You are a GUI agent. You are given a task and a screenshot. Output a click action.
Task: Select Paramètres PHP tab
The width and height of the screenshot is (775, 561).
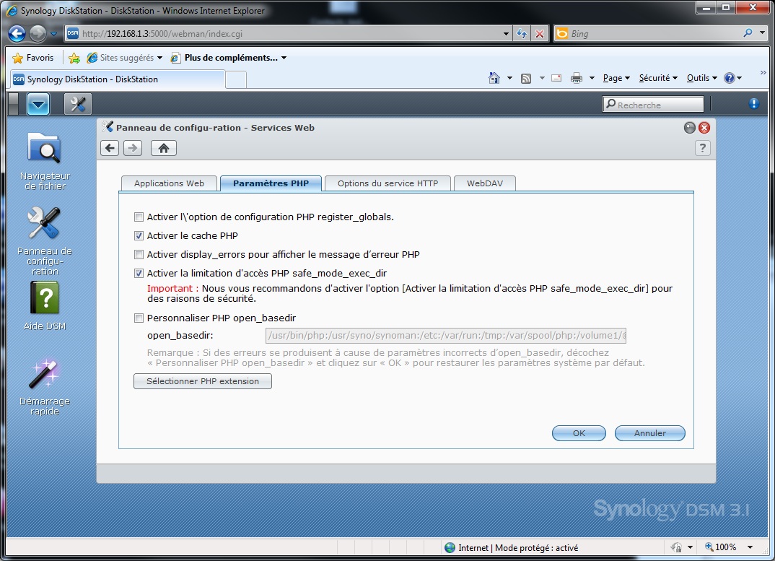(271, 183)
